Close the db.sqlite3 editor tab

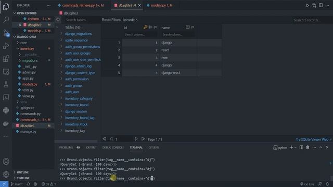(x=139, y=6)
